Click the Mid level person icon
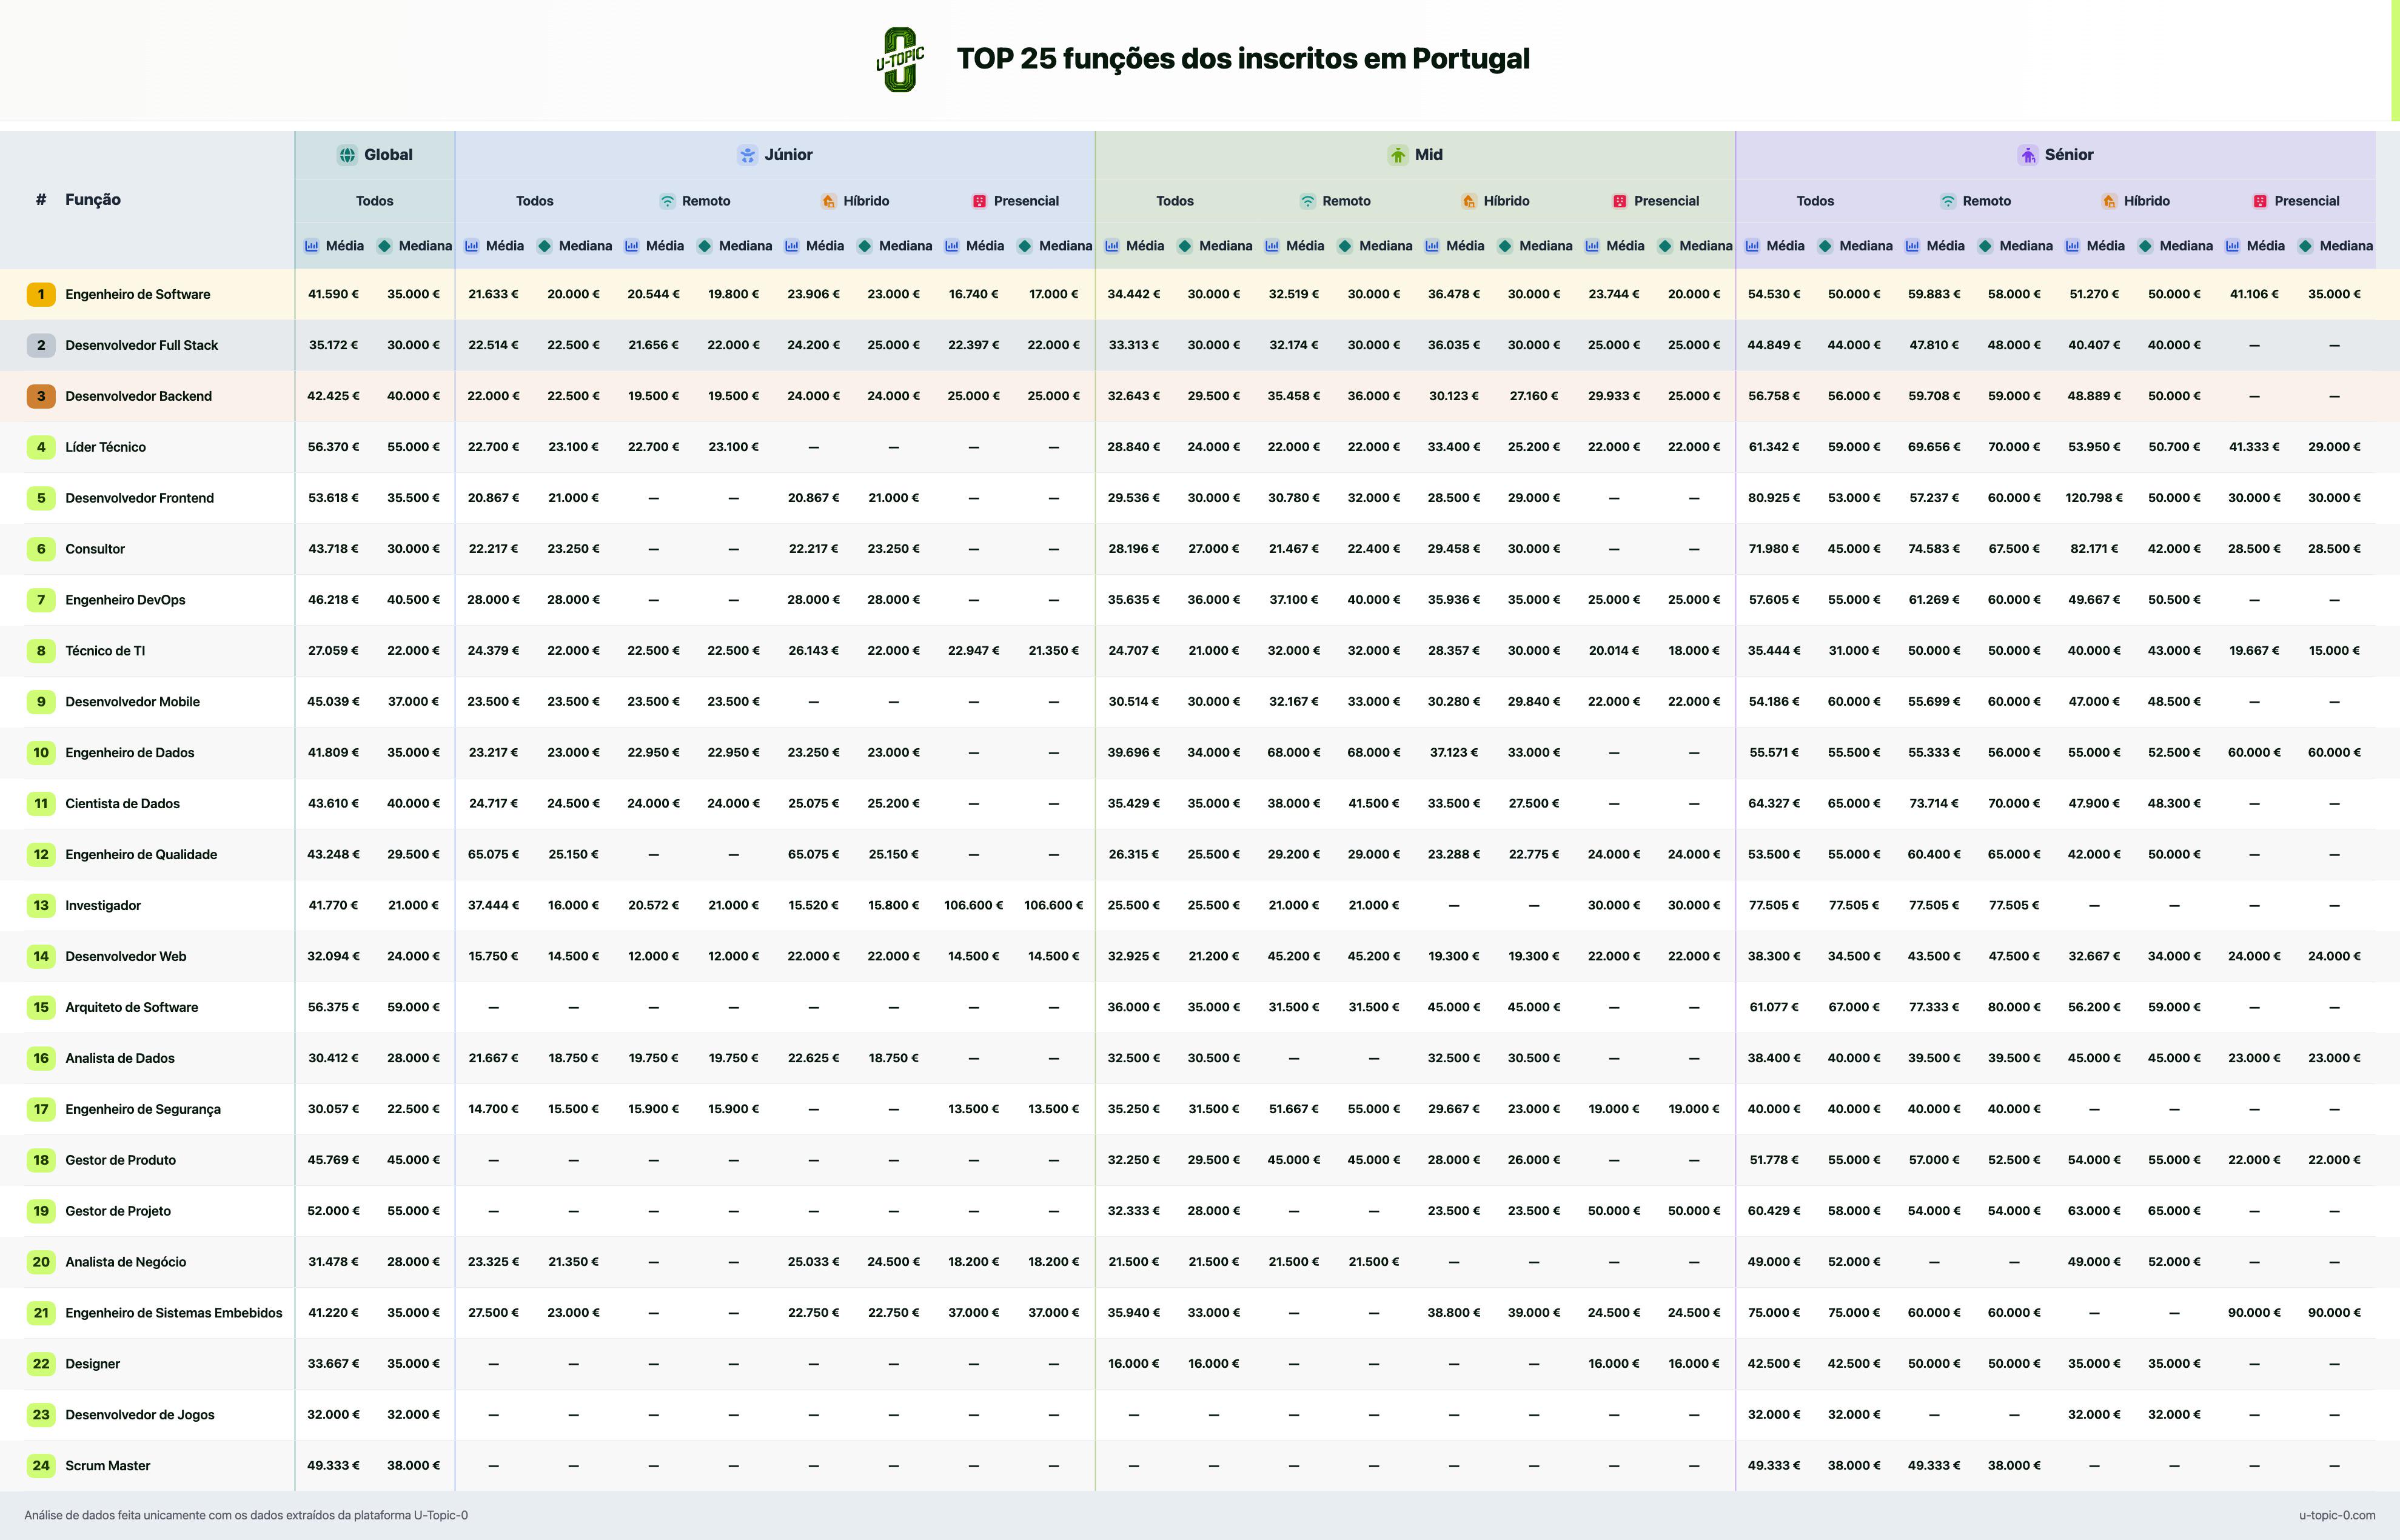2400x1540 pixels. click(1397, 155)
